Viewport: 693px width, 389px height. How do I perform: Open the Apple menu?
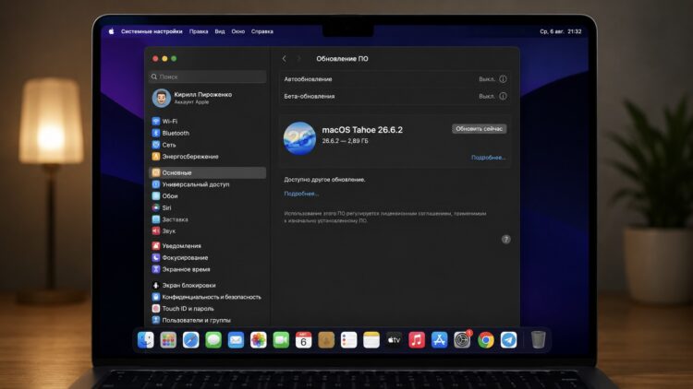[112, 31]
